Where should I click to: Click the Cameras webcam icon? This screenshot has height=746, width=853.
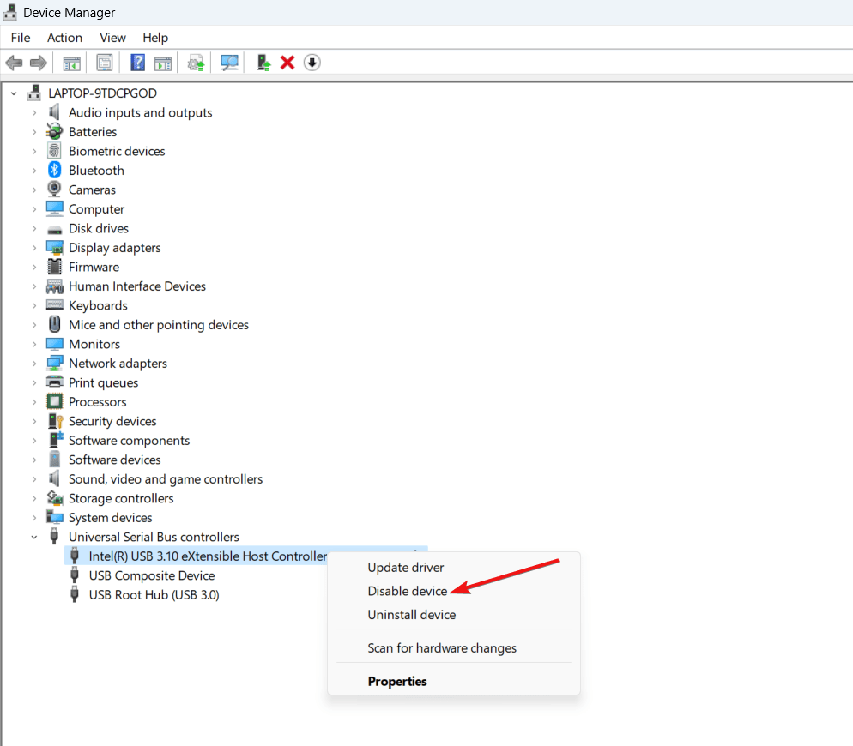tap(54, 190)
